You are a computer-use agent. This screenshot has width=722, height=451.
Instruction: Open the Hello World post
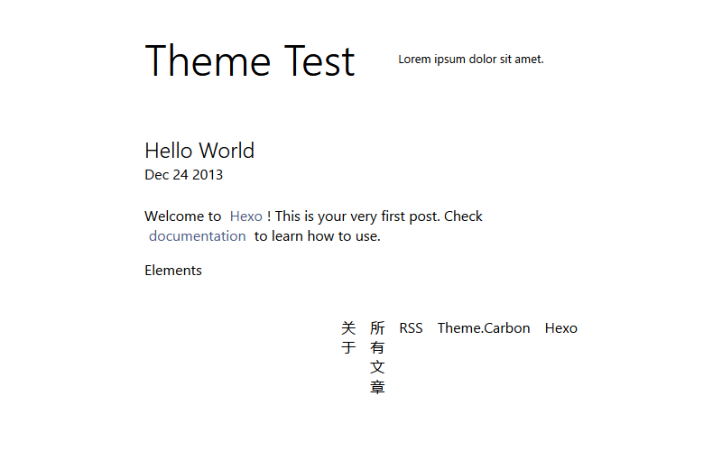[x=199, y=151]
